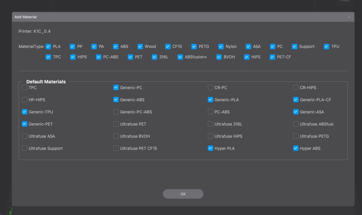Deselect the Hyper ABS material
Viewport: 362px width, 215px height.
coord(296,148)
